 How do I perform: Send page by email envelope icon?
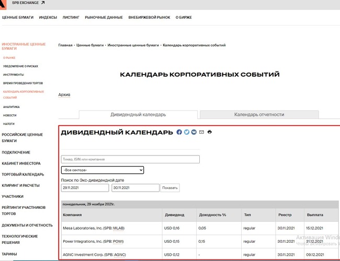coord(201,132)
